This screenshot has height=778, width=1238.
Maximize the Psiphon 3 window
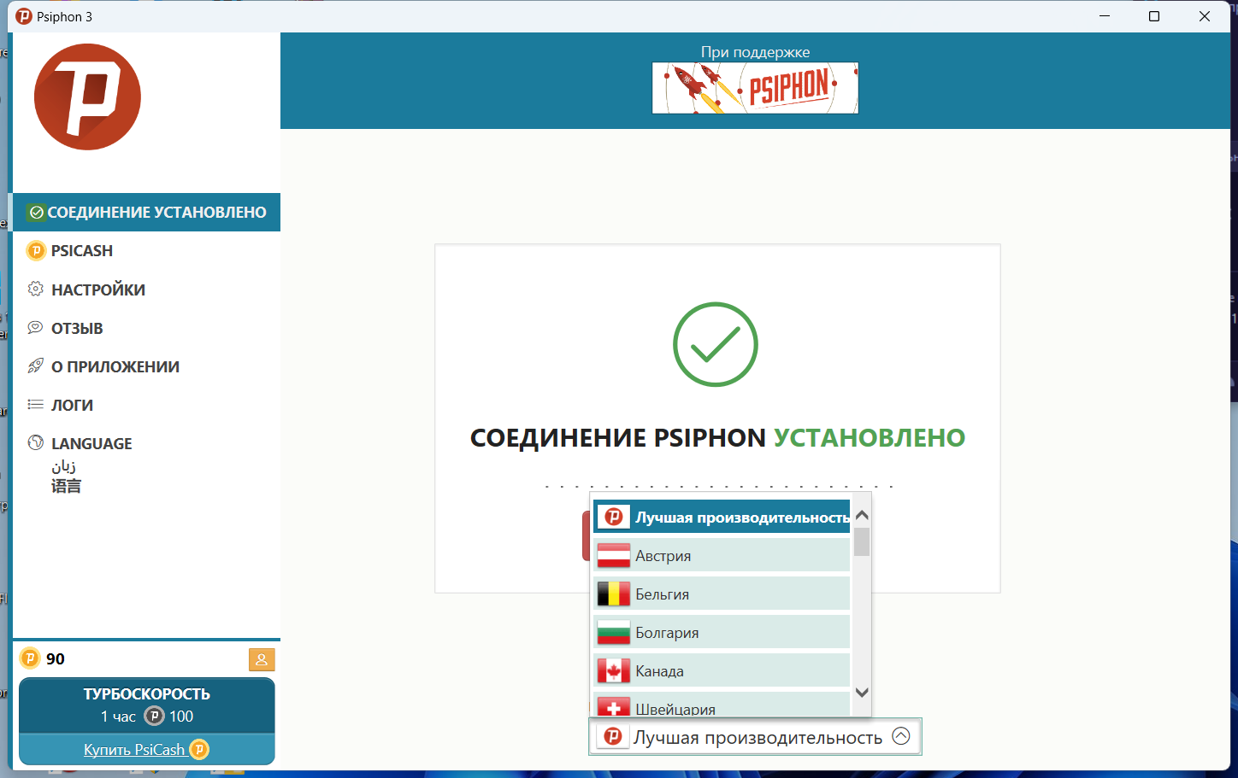tap(1154, 16)
